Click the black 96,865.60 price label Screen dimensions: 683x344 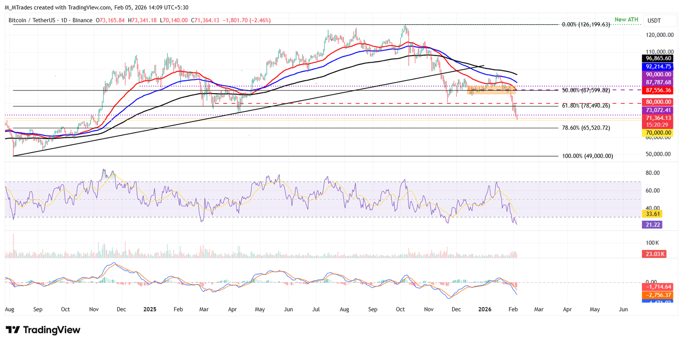coord(657,58)
